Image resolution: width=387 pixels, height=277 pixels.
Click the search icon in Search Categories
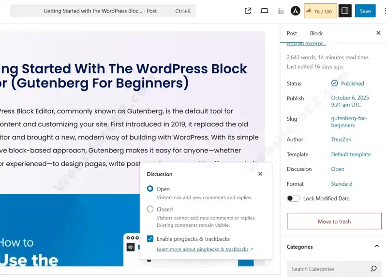pyautogui.click(x=373, y=269)
